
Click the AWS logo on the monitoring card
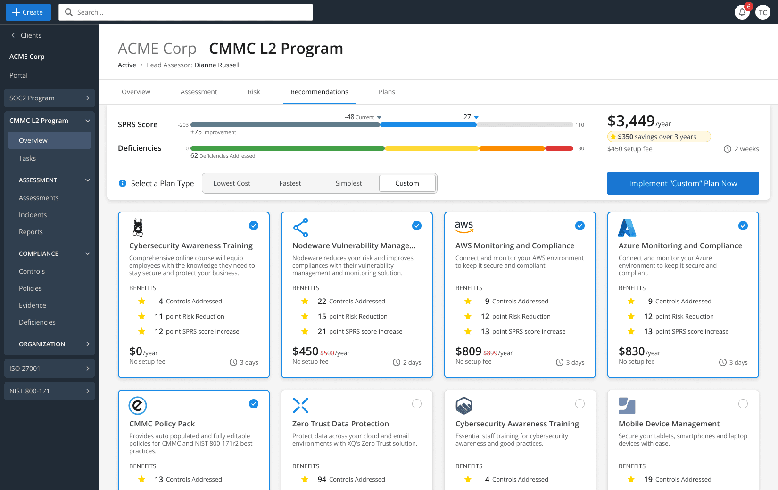pos(464,227)
